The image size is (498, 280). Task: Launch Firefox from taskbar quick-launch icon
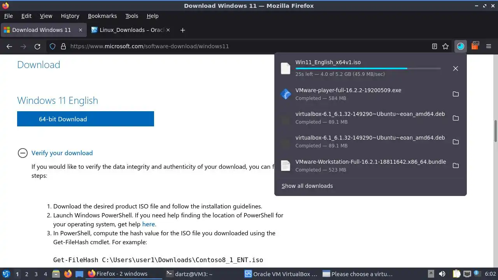[68, 274]
